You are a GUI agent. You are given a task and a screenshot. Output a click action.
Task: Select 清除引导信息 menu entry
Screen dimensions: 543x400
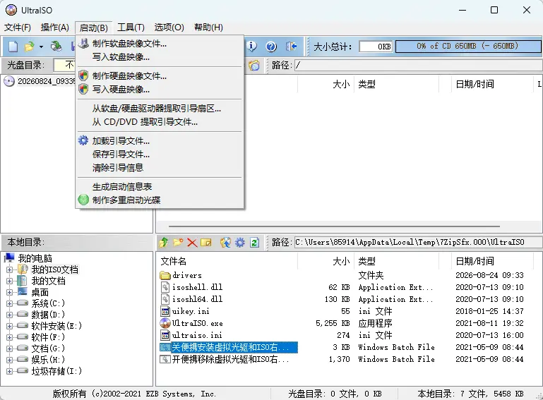pos(160,168)
